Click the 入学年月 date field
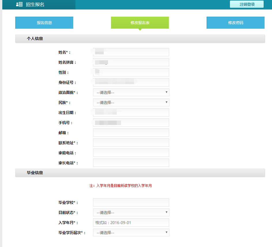272x247 pixels. 131,223
